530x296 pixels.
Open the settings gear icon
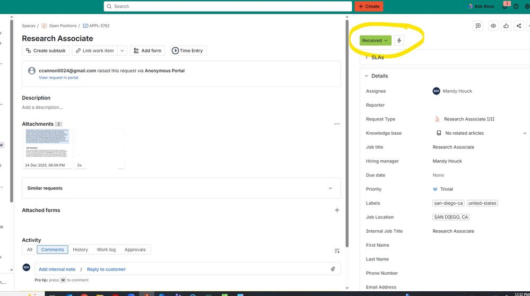[x=527, y=6]
